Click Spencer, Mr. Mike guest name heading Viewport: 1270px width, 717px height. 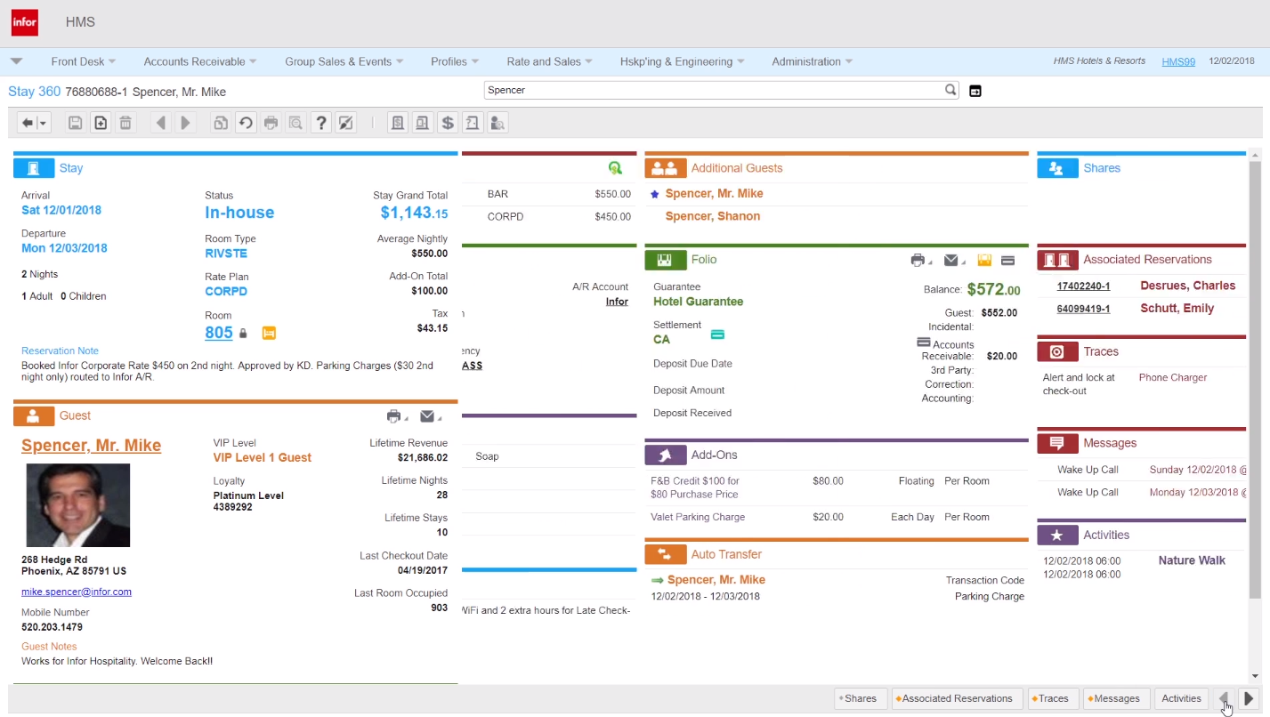pos(91,445)
